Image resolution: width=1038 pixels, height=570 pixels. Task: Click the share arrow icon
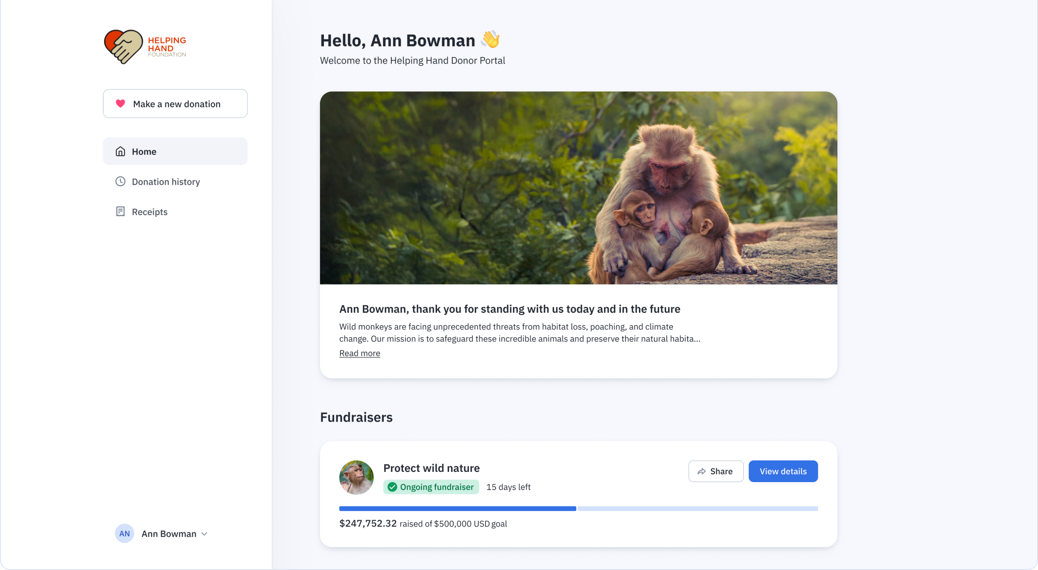(702, 471)
